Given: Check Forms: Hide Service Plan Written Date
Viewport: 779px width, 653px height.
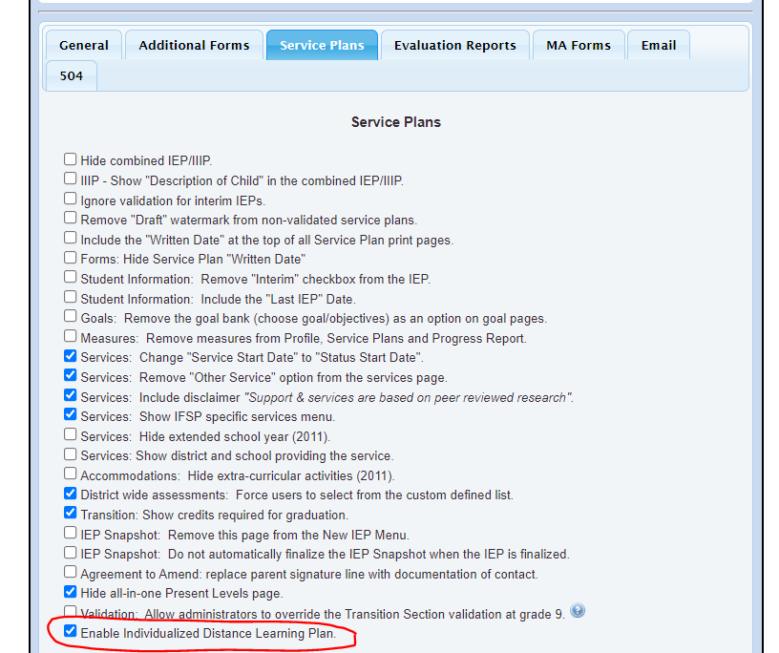Looking at the screenshot, I should (x=70, y=258).
